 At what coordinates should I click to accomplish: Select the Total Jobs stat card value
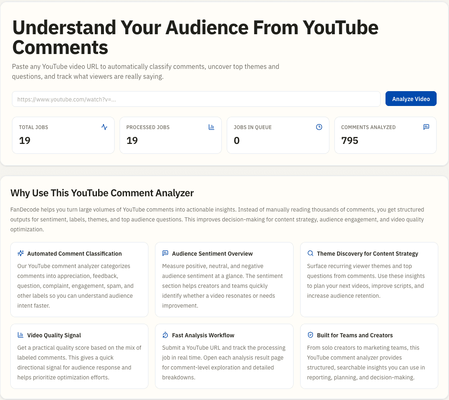point(25,141)
